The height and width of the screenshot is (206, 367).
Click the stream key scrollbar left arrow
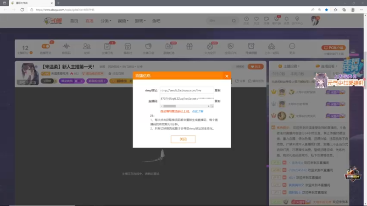point(161,106)
